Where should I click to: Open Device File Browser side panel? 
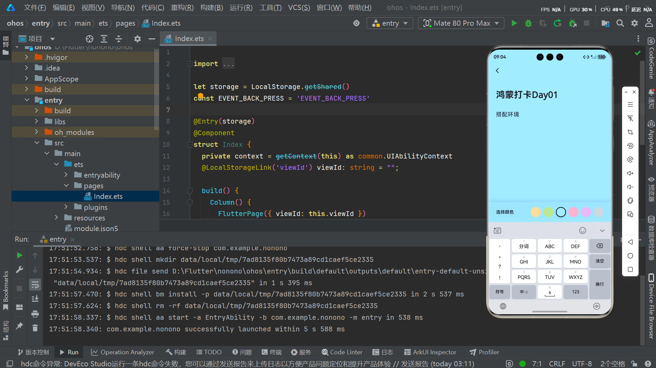click(x=651, y=307)
